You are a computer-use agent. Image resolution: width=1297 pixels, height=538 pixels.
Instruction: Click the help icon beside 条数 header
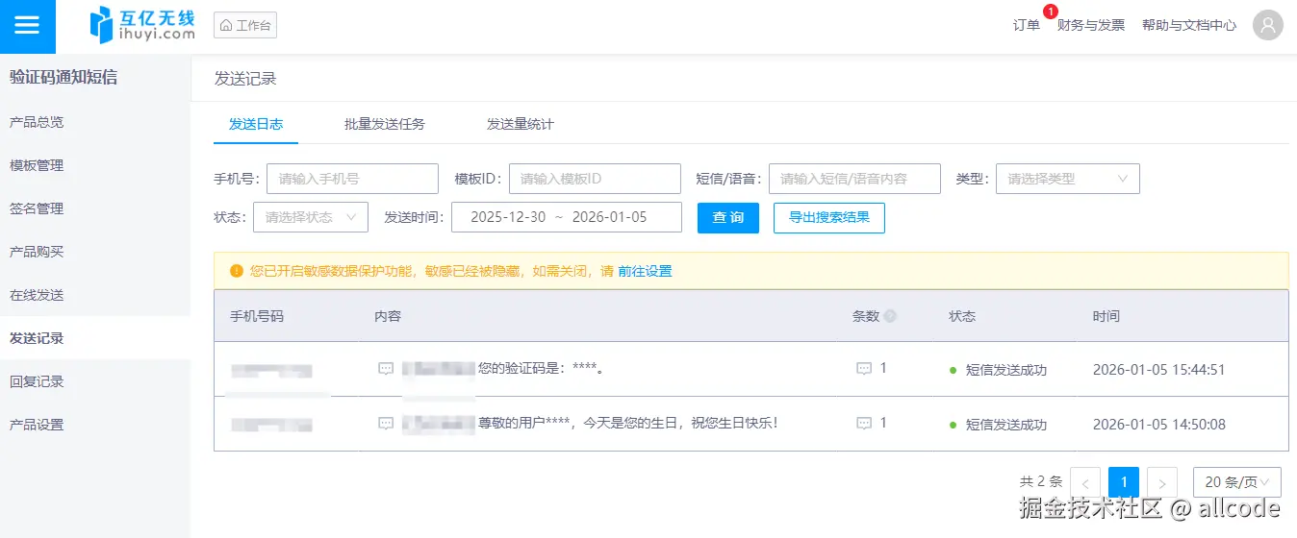[890, 316]
